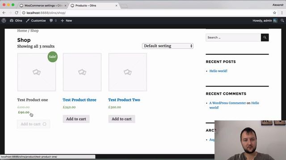Open Test Product one title link
The width and height of the screenshot is (286, 160).
[33, 100]
